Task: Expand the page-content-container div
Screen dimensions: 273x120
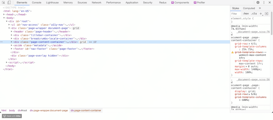Action: pos(12,42)
